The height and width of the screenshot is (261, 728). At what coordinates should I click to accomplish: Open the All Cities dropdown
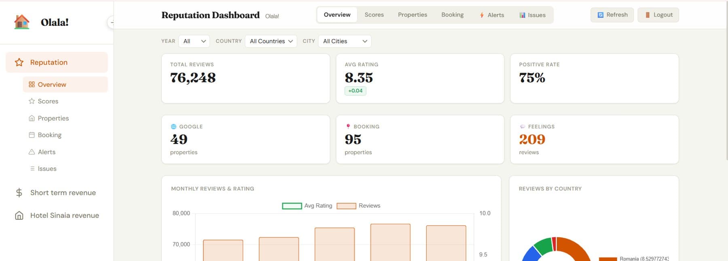click(345, 41)
